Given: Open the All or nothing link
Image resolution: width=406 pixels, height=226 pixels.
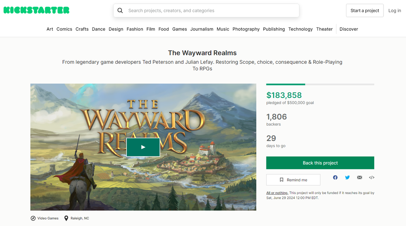Looking at the screenshot, I should (277, 193).
